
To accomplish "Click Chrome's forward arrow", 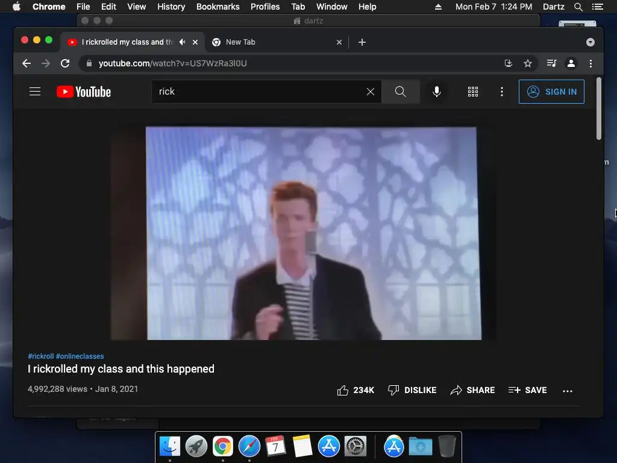I will click(x=46, y=63).
